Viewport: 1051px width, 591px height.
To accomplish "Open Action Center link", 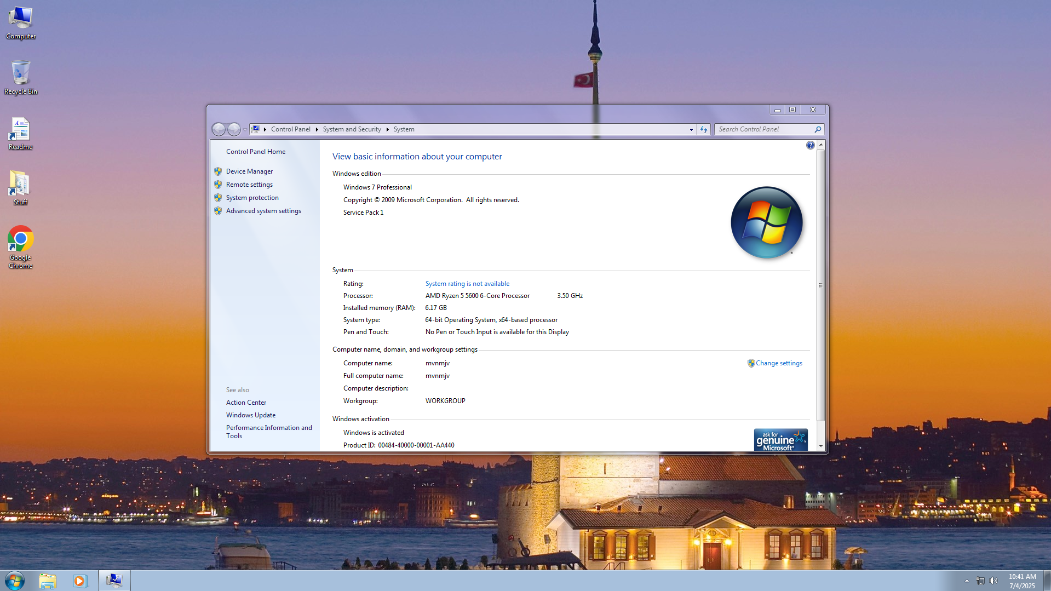I will [246, 403].
